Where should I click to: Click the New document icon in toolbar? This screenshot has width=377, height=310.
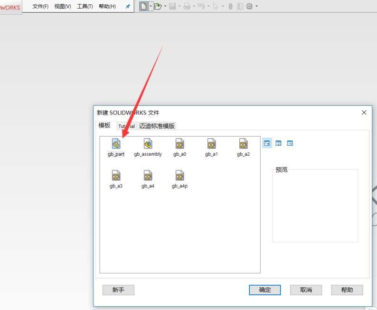point(144,6)
